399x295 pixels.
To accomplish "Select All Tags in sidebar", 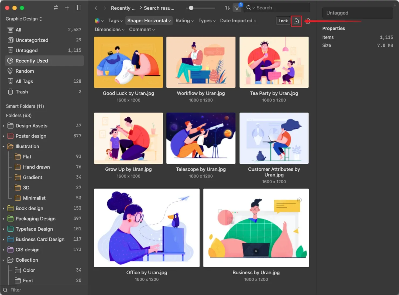I will [x=44, y=81].
